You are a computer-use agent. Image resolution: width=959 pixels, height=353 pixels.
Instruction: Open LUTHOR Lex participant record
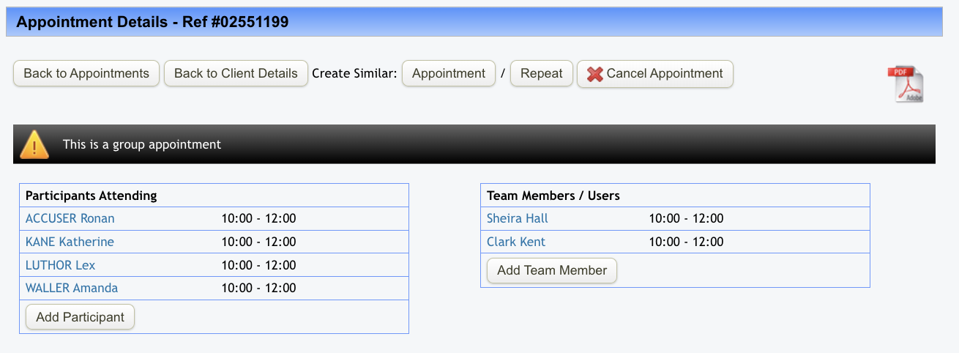pyautogui.click(x=60, y=265)
